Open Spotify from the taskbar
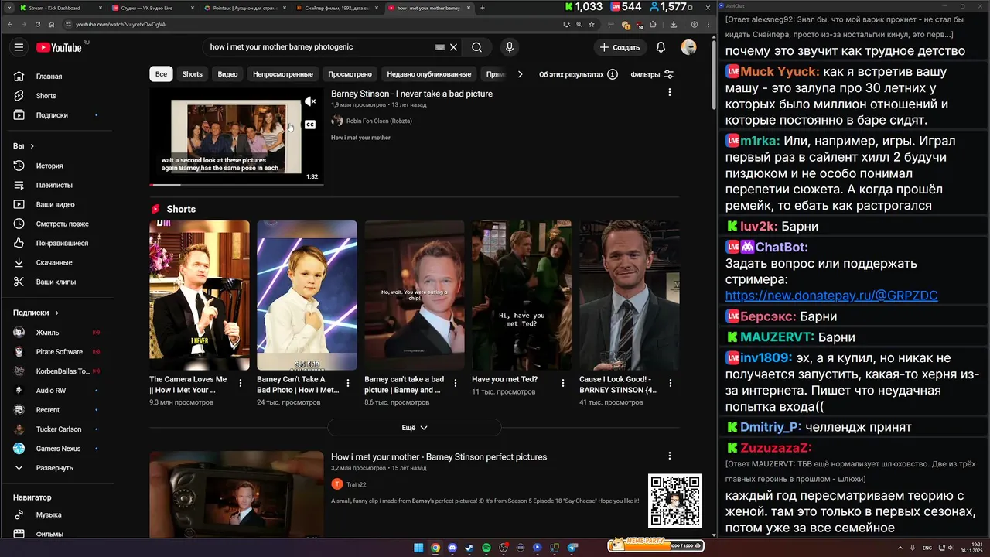This screenshot has height=557, width=990. pyautogui.click(x=486, y=548)
